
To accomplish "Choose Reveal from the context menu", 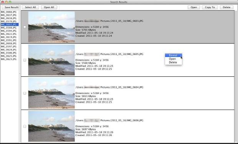I will tap(174, 55).
